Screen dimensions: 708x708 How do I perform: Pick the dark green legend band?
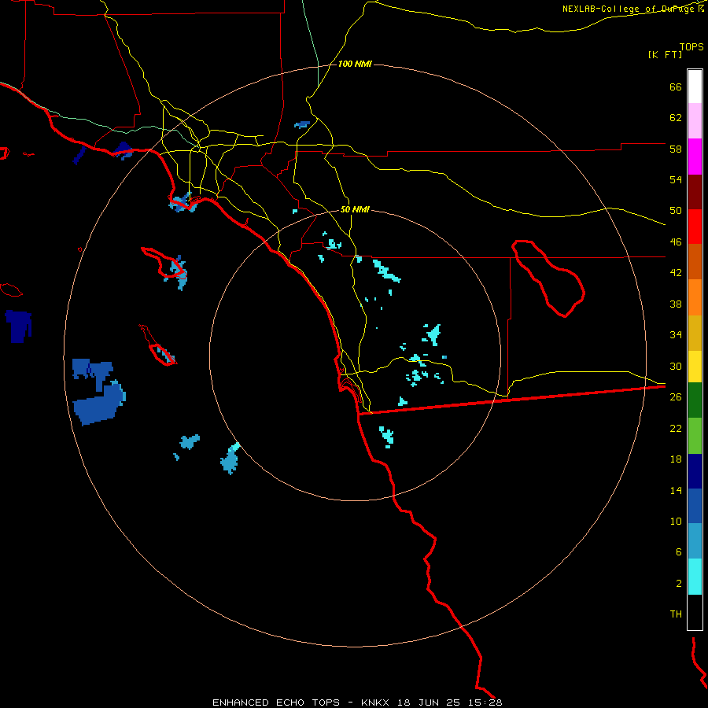tap(695, 400)
